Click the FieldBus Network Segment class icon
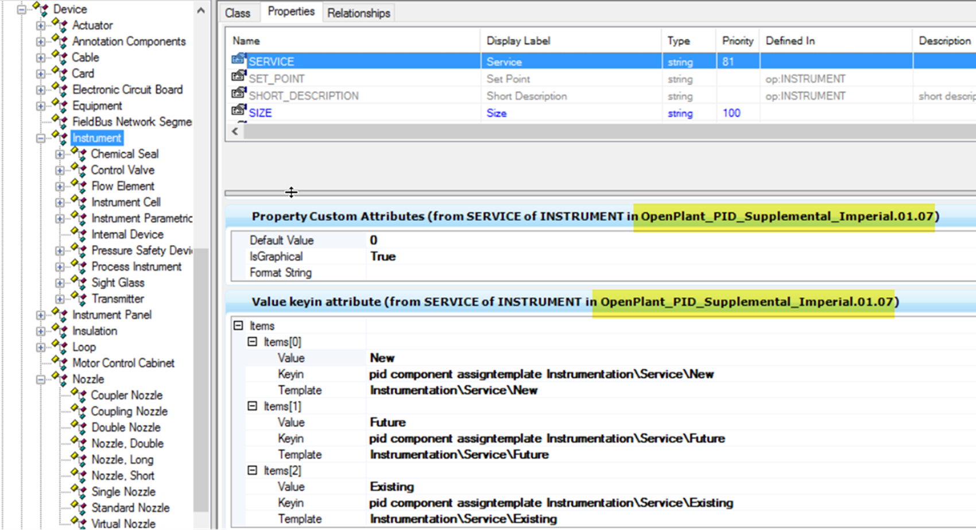This screenshot has height=530, width=976. click(60, 121)
